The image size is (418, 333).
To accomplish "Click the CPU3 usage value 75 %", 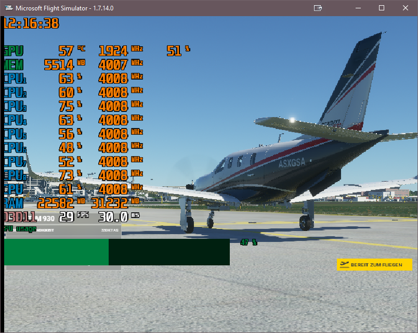I will [70, 106].
